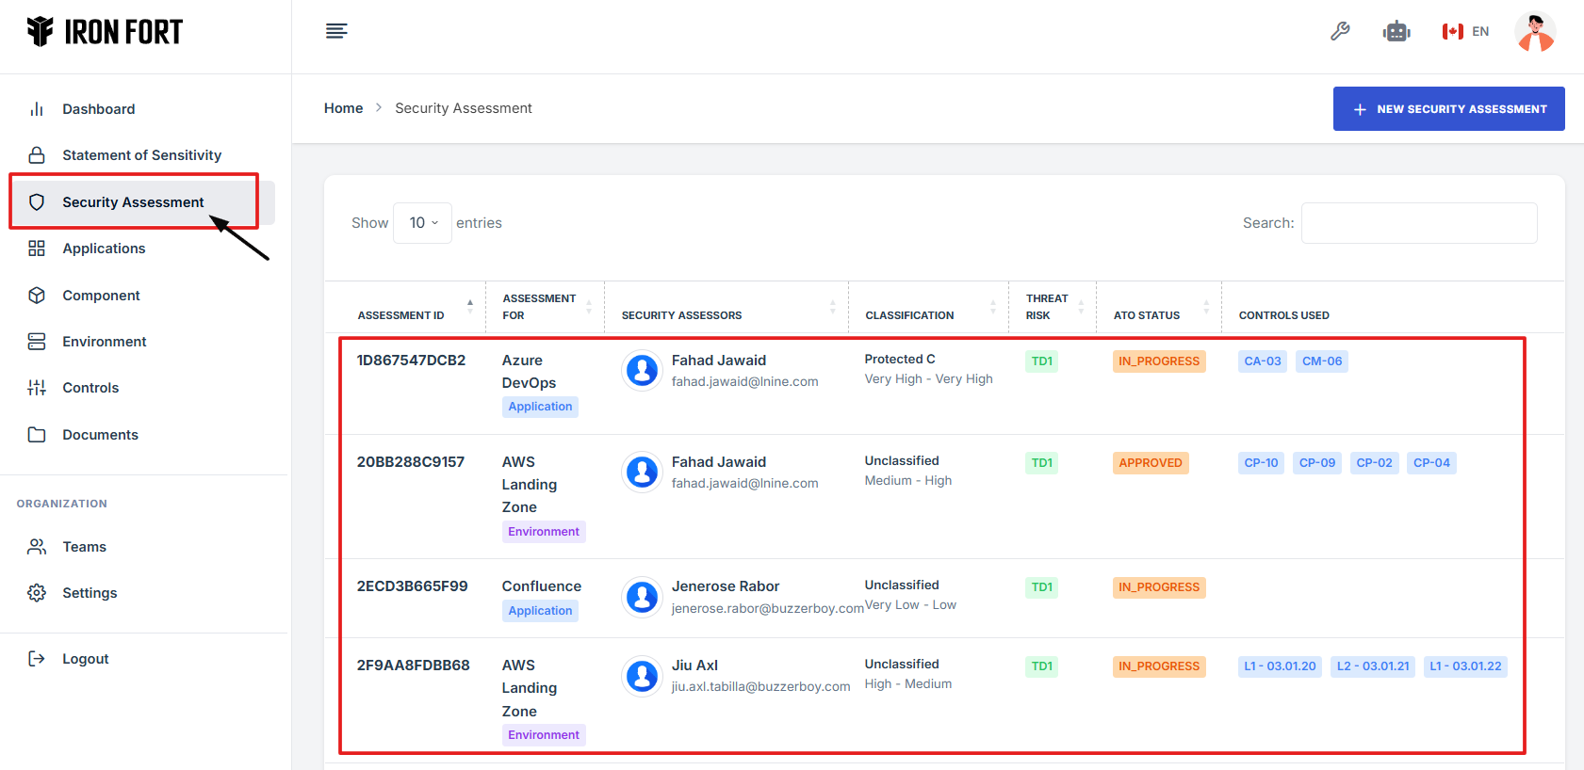
Task: Go to Teams in the sidebar
Action: tap(84, 547)
